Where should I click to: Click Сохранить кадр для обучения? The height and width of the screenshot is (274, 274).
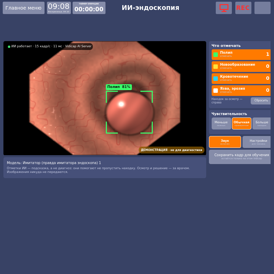(240, 157)
